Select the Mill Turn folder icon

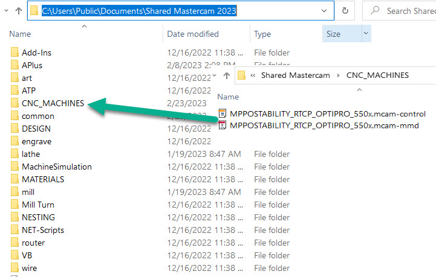click(x=15, y=204)
